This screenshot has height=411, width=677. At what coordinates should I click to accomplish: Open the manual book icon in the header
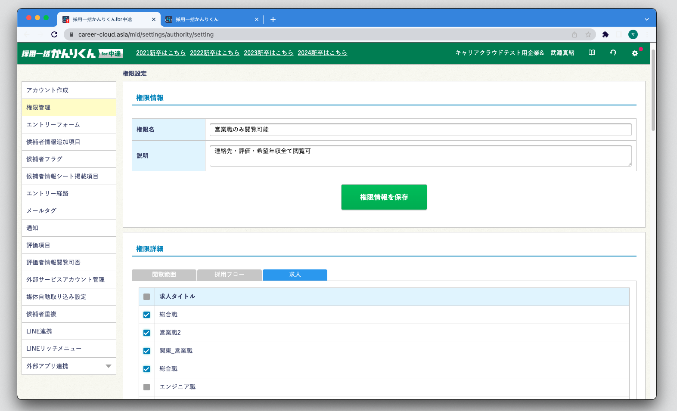pos(592,53)
